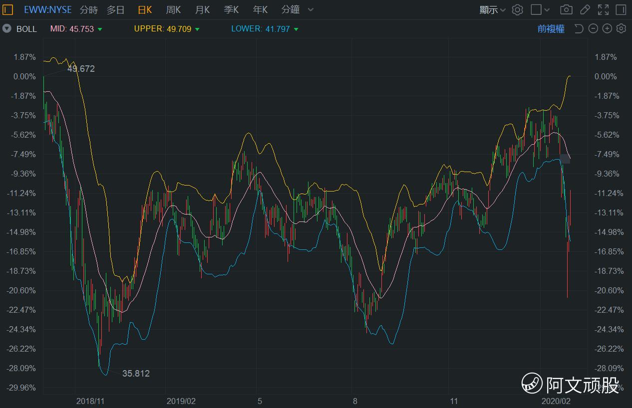The height and width of the screenshot is (408, 632).
Task: Switch to the 分時 intraday tab
Action: 89,9
